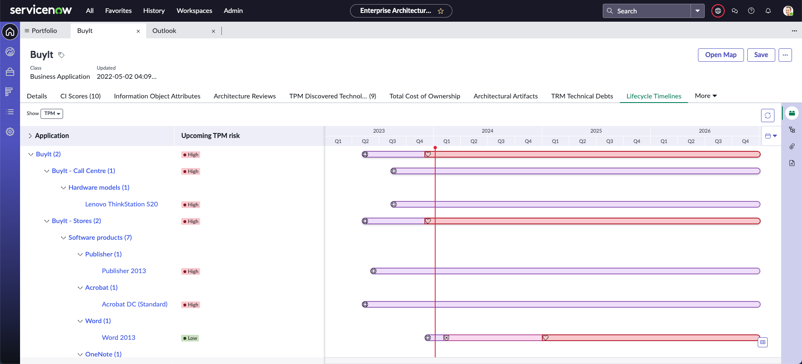Click the Save button

coord(761,55)
